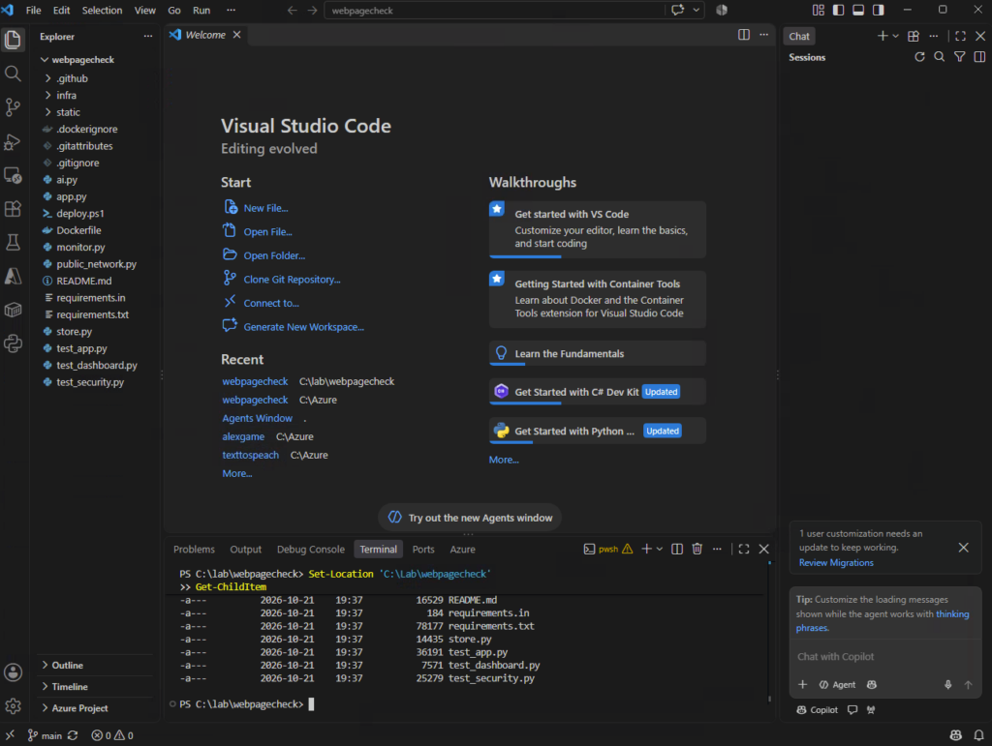Open the Python view in activity bar
This screenshot has width=992, height=746.
(x=13, y=343)
